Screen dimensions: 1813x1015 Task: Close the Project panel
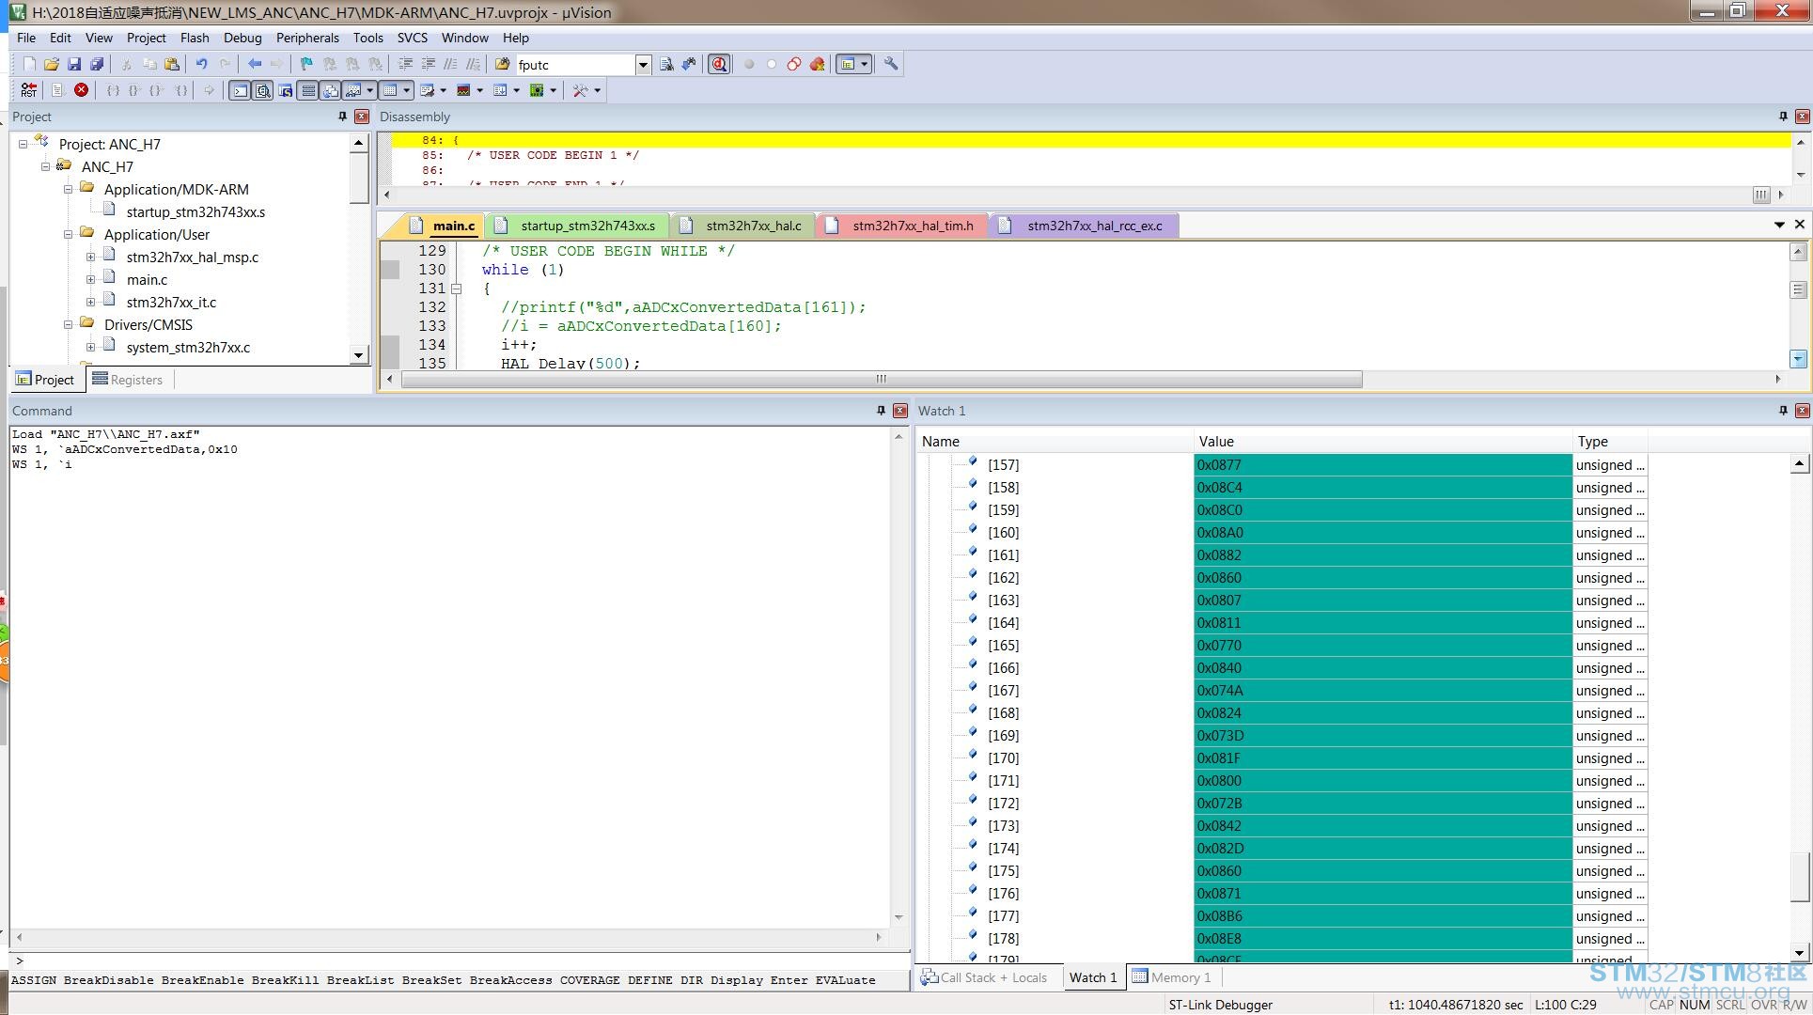coord(362,117)
